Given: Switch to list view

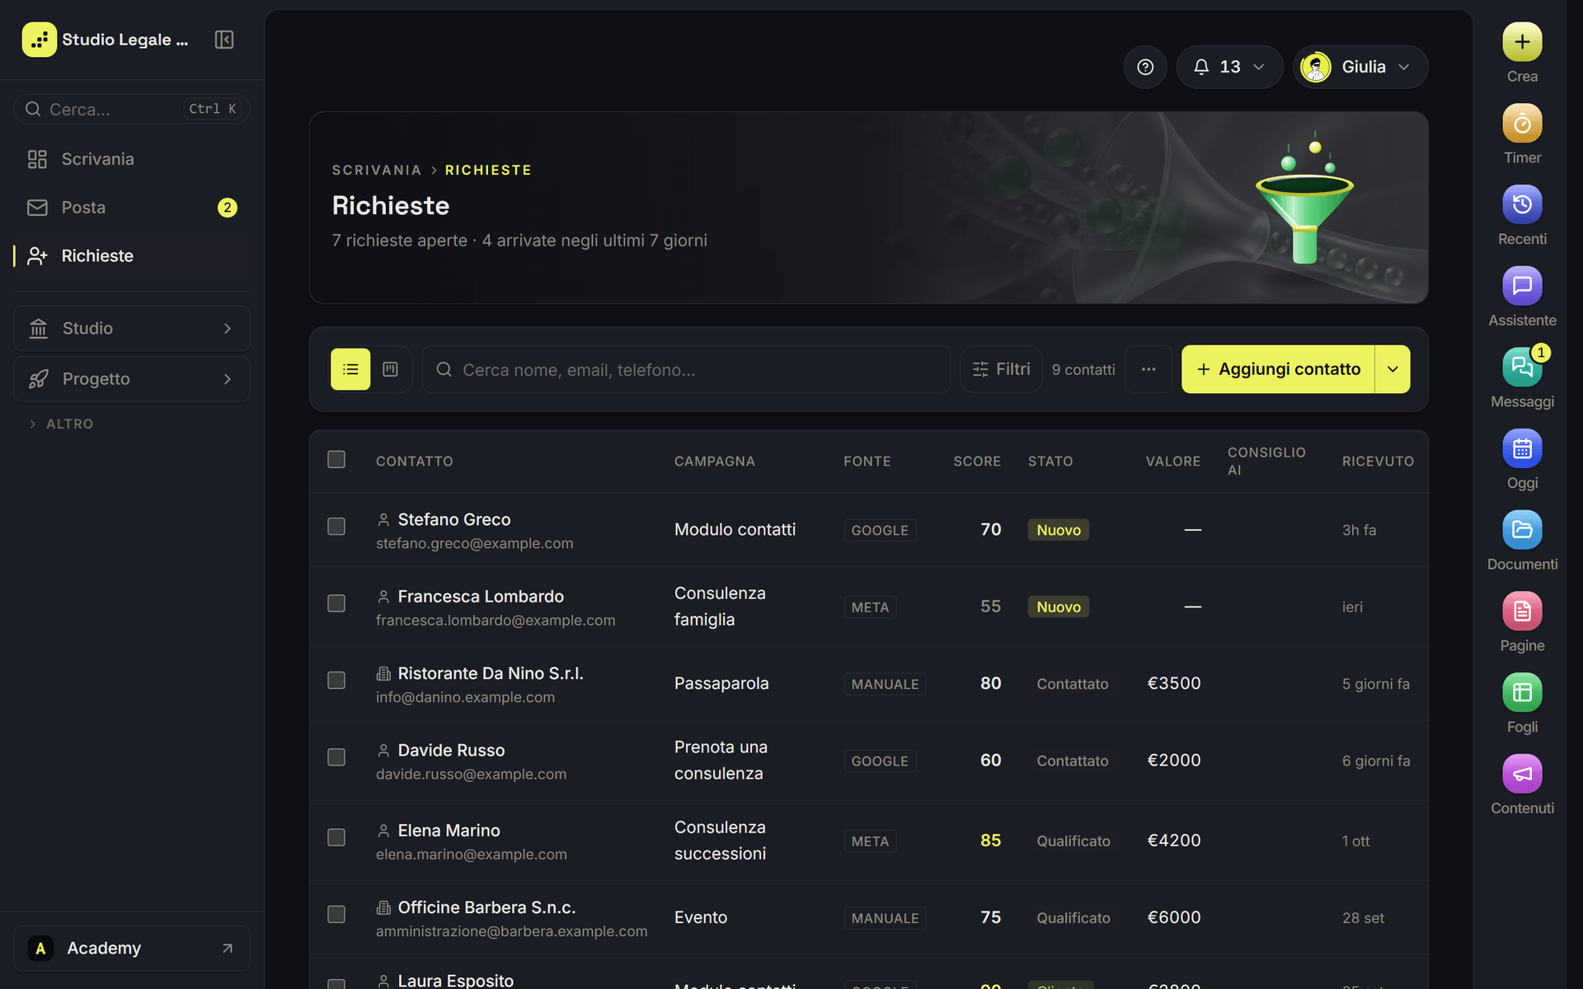Looking at the screenshot, I should click(x=350, y=369).
